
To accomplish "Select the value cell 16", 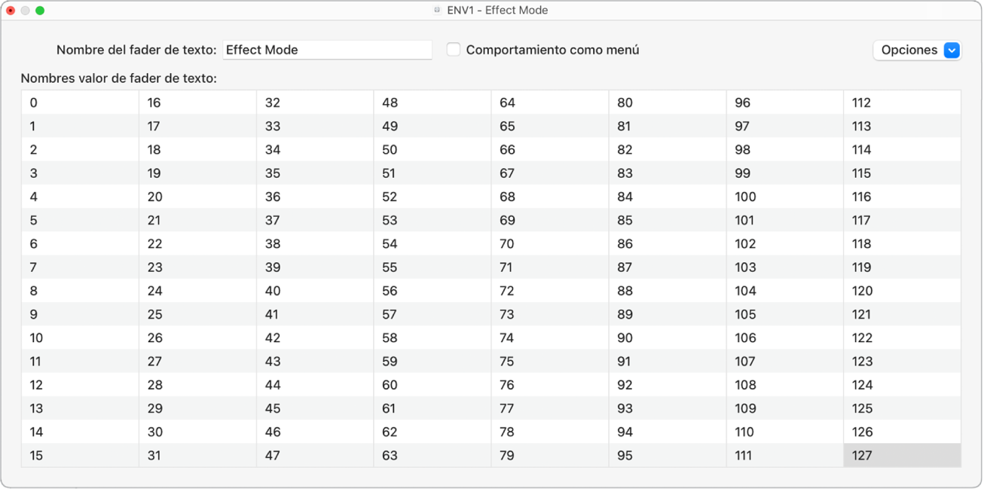I will click(x=197, y=102).
